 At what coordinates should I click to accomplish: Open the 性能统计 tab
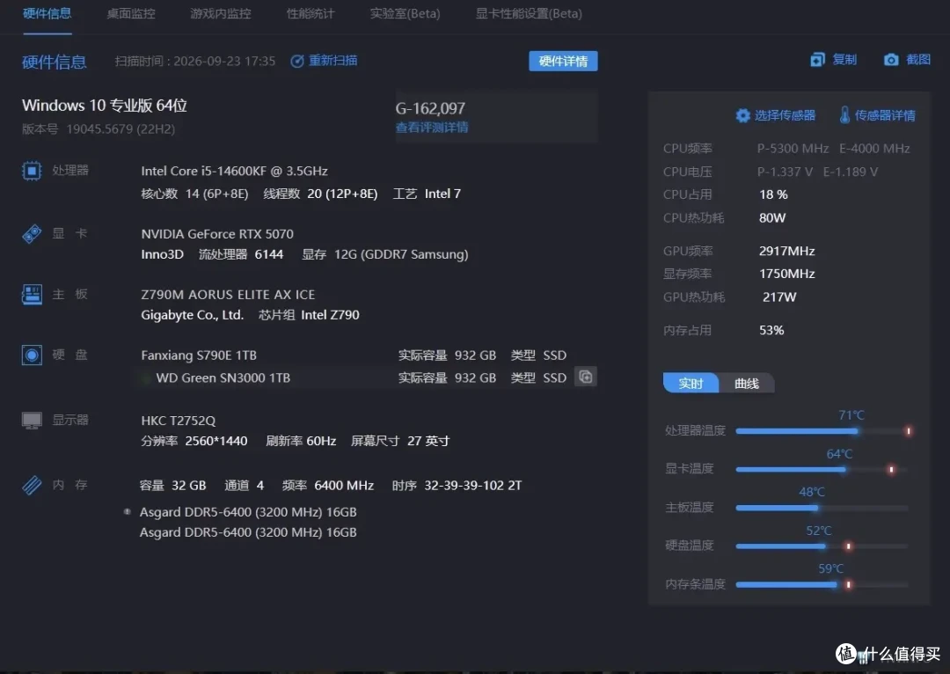311,13
